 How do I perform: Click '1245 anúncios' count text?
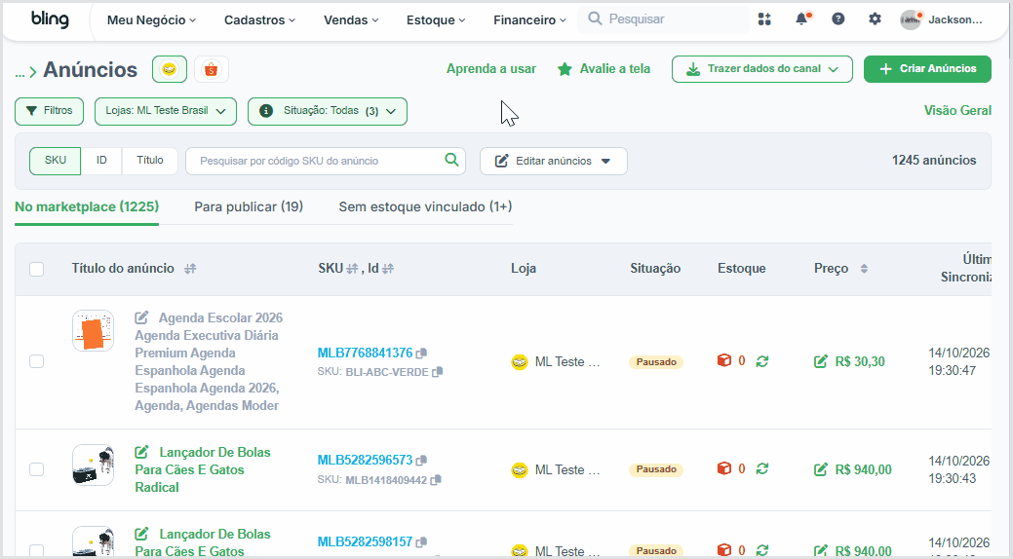[934, 161]
